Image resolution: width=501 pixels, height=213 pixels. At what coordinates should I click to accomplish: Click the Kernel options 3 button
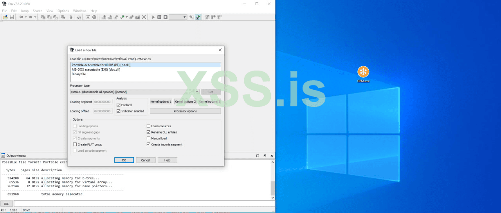[209, 101]
